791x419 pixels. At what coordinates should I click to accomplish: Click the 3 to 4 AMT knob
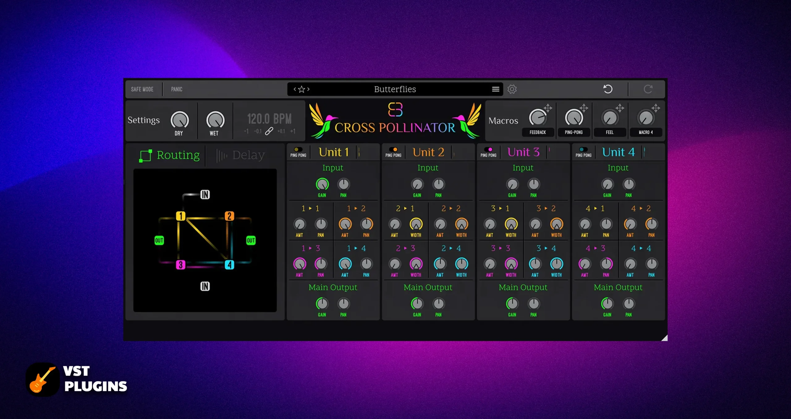pos(535,264)
